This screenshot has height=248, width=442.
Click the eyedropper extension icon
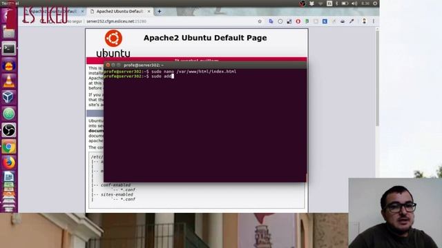pos(352,21)
